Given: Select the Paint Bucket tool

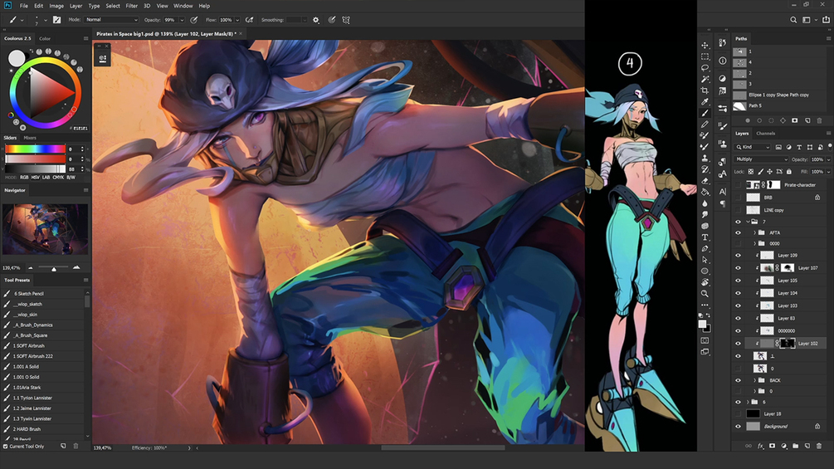Looking at the screenshot, I should pos(705,192).
